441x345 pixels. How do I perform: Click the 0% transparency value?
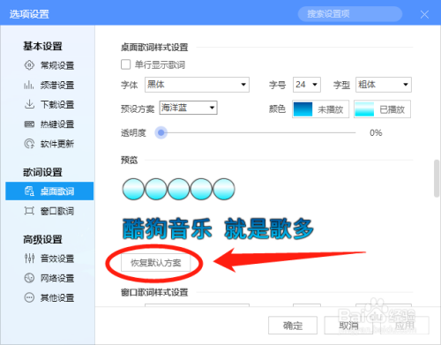[376, 132]
